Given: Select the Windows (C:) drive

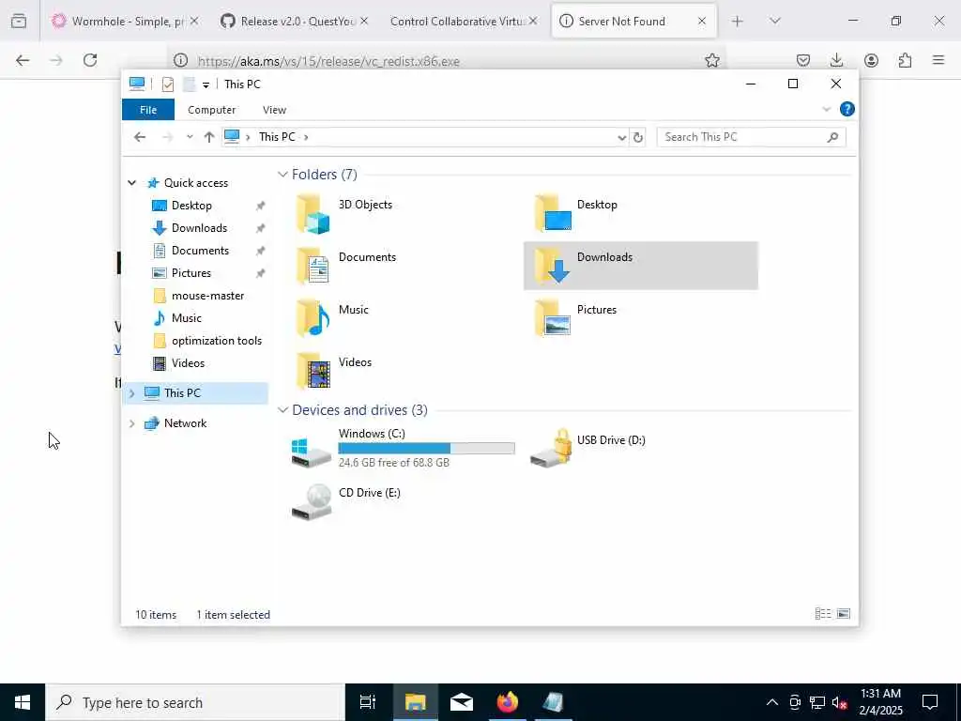Looking at the screenshot, I should pos(403,448).
